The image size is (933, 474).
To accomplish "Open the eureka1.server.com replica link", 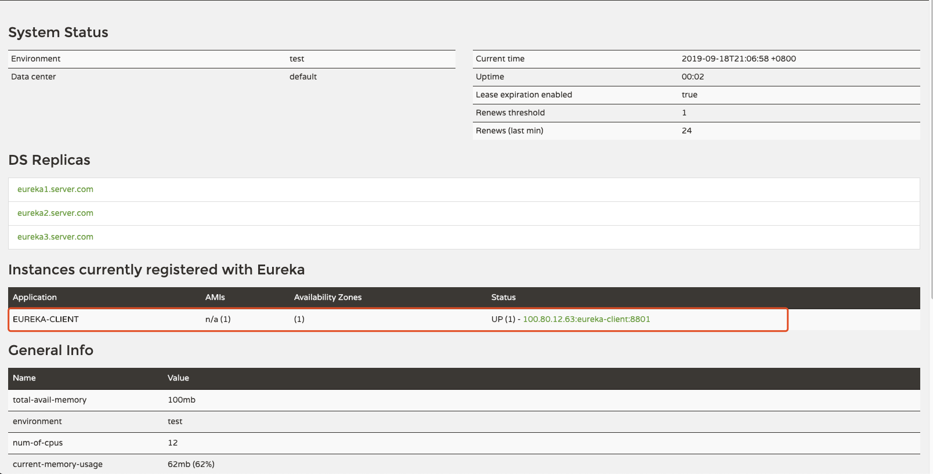I will point(55,189).
